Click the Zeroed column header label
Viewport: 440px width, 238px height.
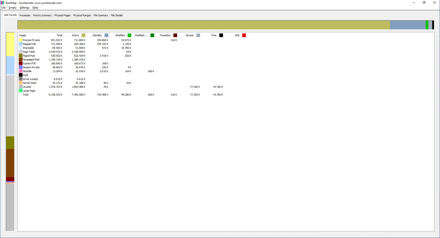pos(189,35)
